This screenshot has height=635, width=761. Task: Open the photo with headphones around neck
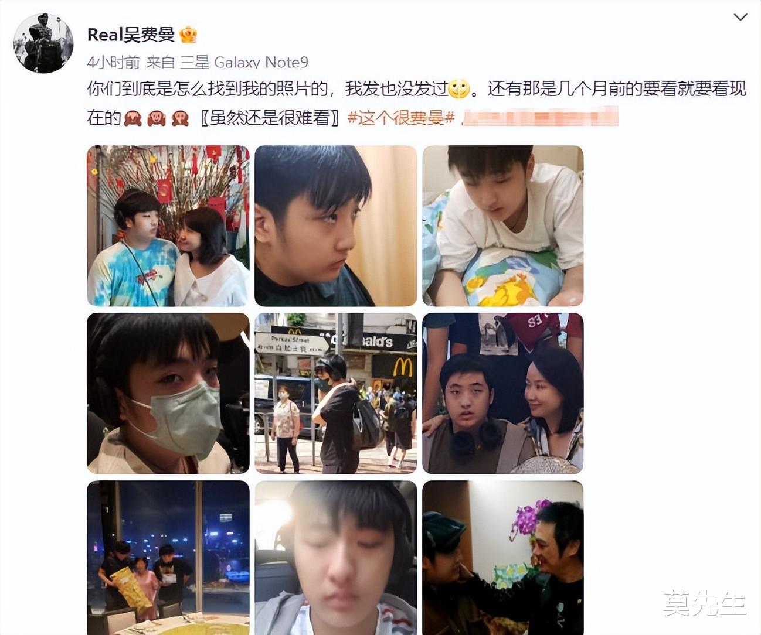503,393
